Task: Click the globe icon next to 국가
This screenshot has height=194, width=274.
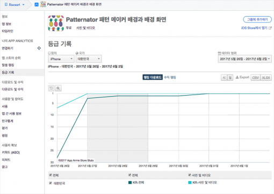Action: click(77, 53)
